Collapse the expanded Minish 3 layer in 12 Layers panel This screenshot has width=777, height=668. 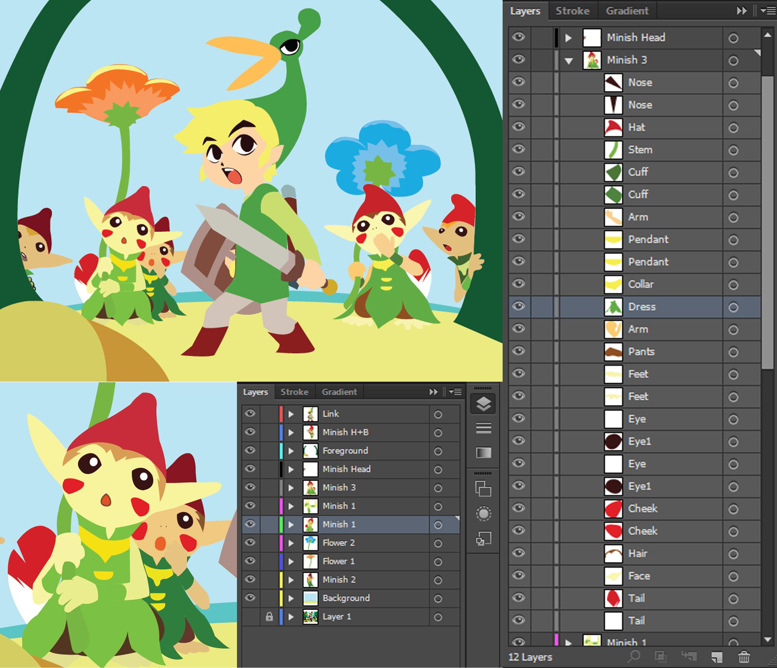pyautogui.click(x=569, y=61)
